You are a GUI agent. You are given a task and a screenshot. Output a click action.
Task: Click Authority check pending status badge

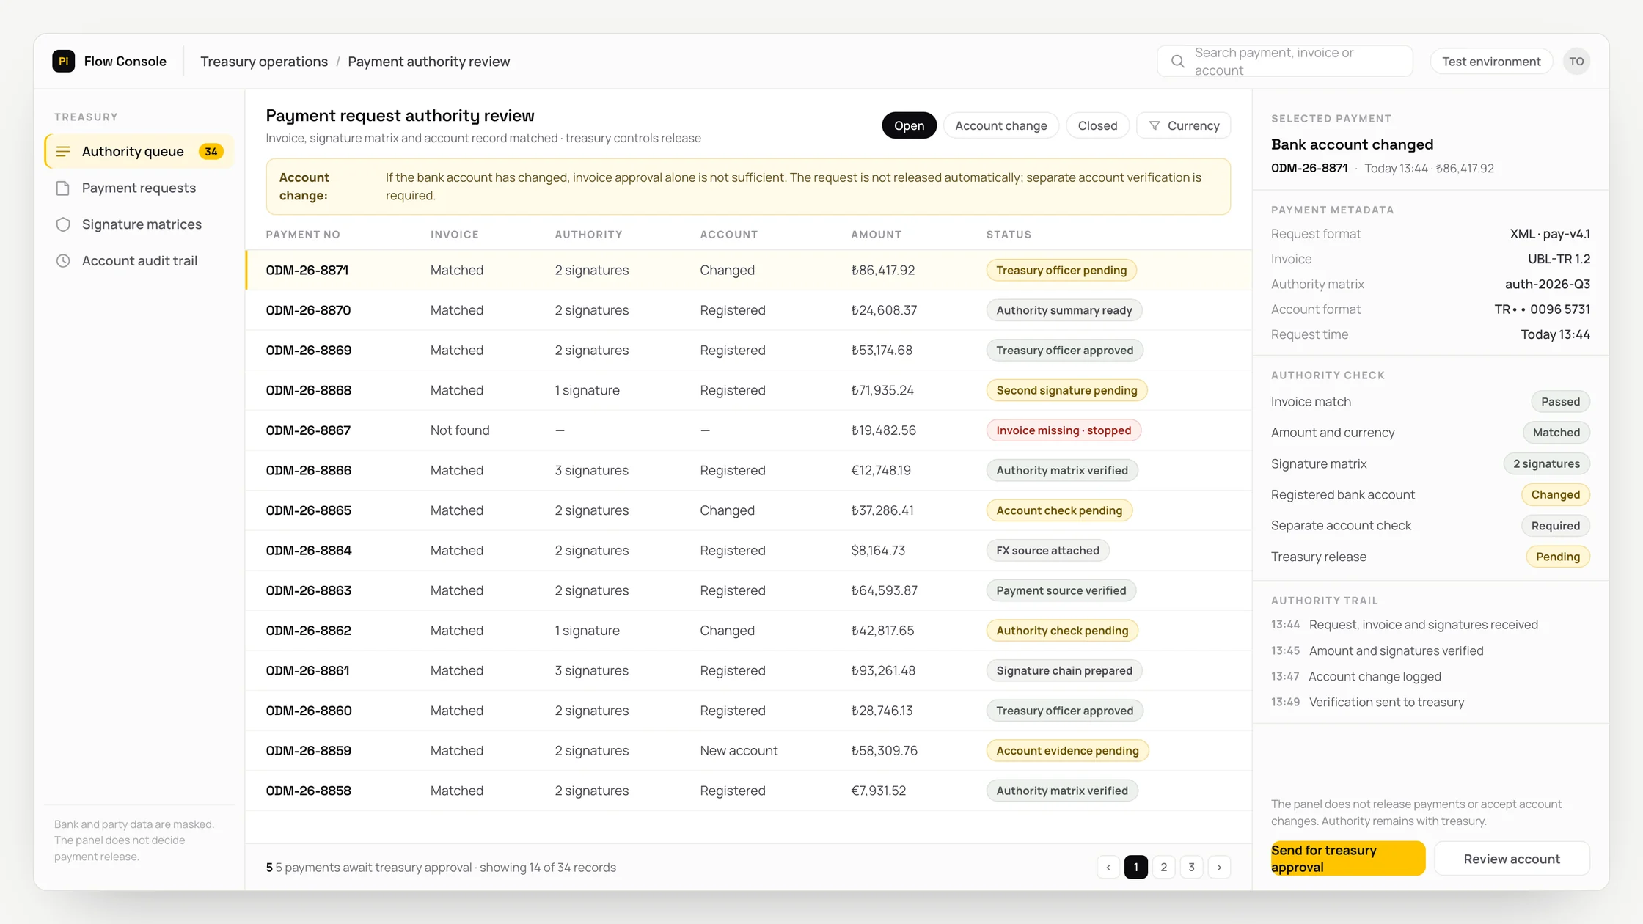click(x=1062, y=631)
